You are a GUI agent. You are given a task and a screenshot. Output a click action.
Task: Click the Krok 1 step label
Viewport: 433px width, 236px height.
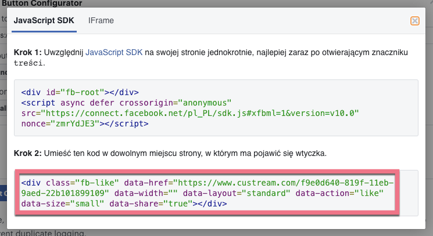pos(27,53)
